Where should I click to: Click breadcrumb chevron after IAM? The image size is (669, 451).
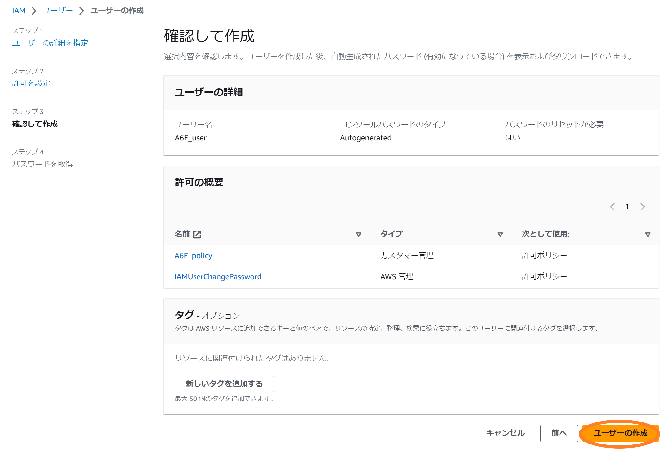(34, 11)
